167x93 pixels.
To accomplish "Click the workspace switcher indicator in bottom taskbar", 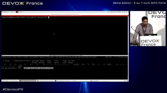I will [x=125, y=81].
